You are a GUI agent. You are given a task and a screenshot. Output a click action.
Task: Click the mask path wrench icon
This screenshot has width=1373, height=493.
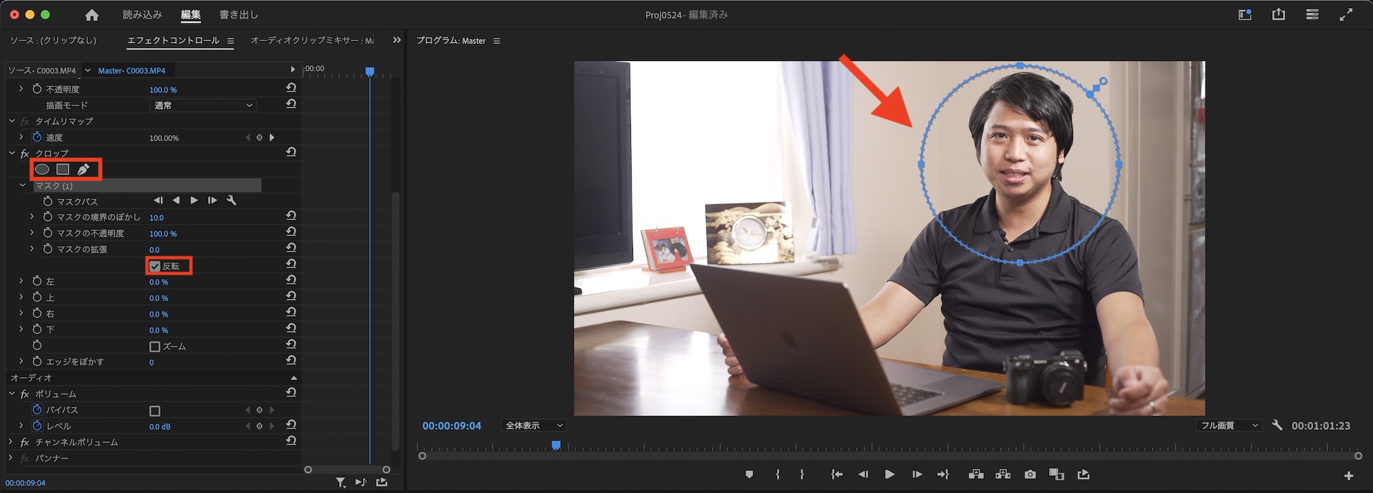coord(231,200)
